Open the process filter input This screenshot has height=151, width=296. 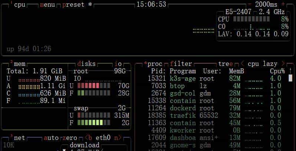tap(181, 64)
